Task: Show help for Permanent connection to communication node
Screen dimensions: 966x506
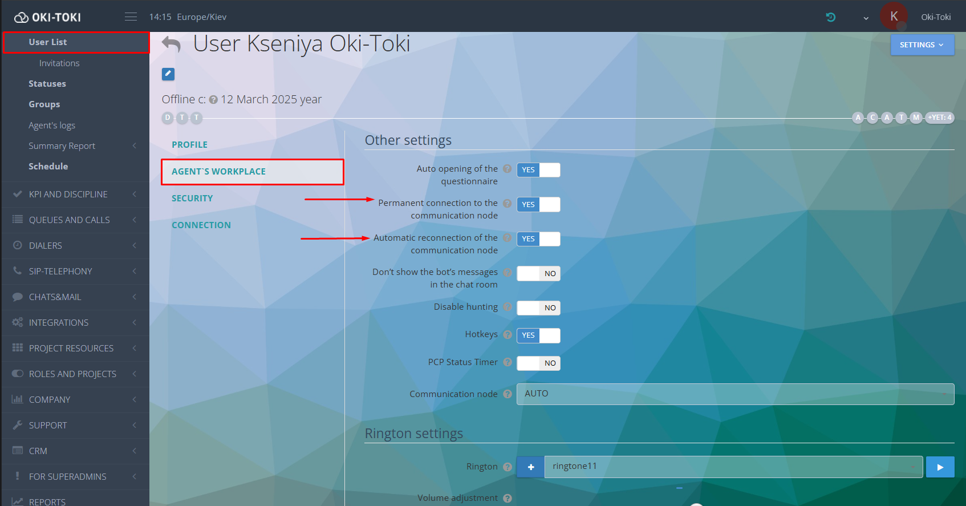Action: [x=508, y=203]
